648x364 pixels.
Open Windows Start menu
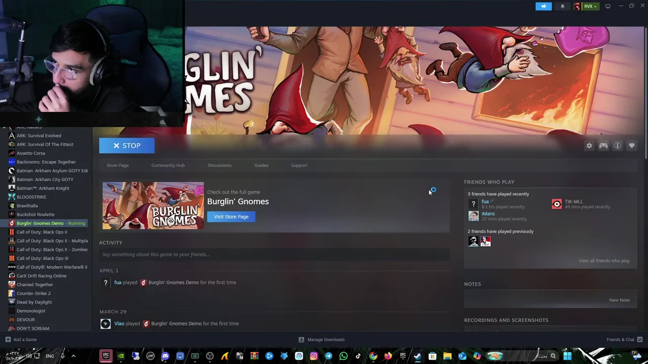click(568, 356)
